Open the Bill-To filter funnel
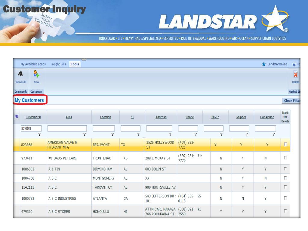This screenshot has width=308, height=231. pos(221,134)
